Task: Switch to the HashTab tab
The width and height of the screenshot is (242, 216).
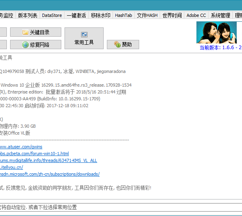Action: tap(123, 15)
